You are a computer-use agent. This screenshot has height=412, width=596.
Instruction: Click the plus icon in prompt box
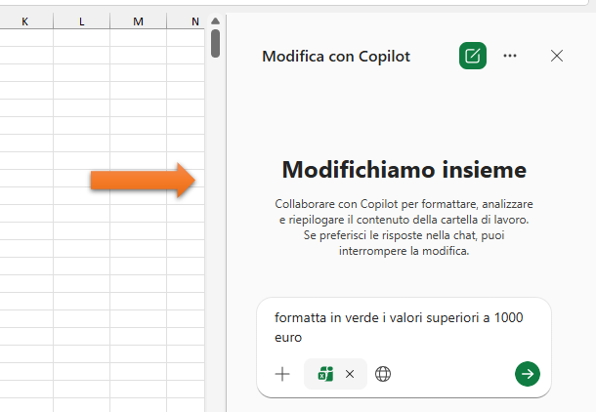(x=282, y=373)
